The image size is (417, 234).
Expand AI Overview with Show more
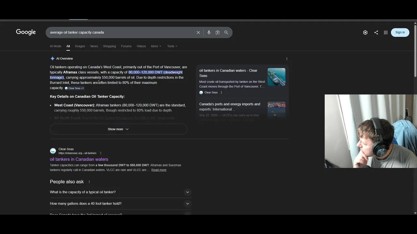point(119,129)
